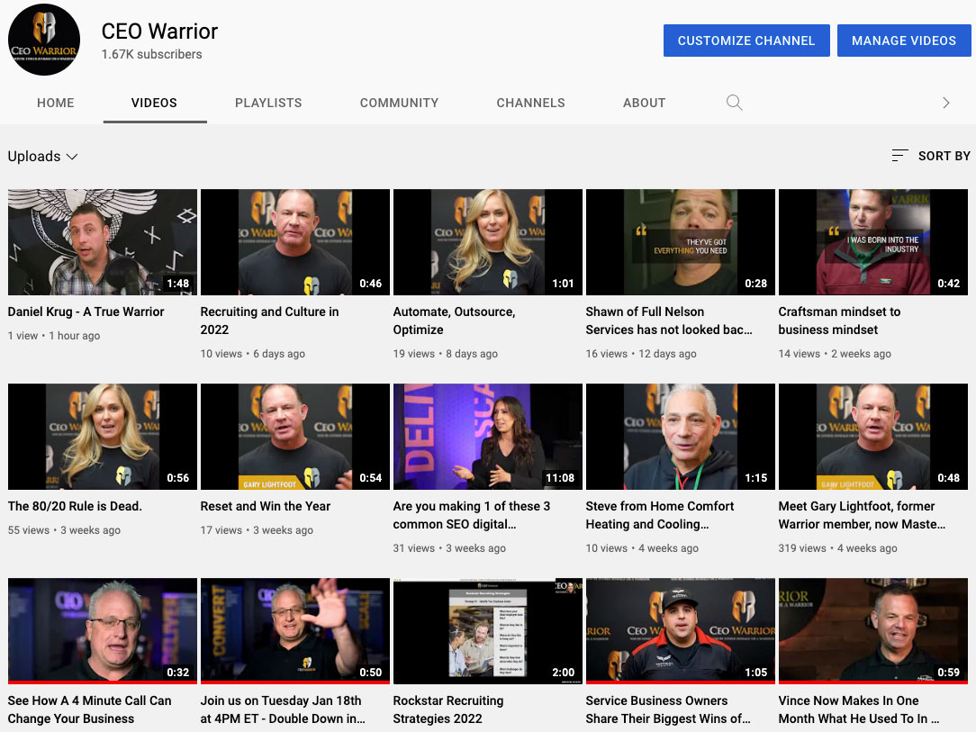Screen dimensions: 976x732
Task: Open Steve from Home Comfort thumbnail
Action: click(x=681, y=437)
